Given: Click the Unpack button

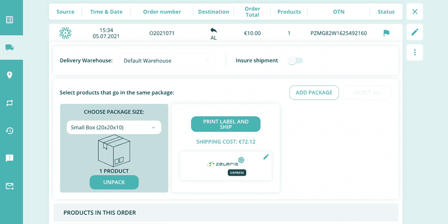Looking at the screenshot, I should click(114, 183).
